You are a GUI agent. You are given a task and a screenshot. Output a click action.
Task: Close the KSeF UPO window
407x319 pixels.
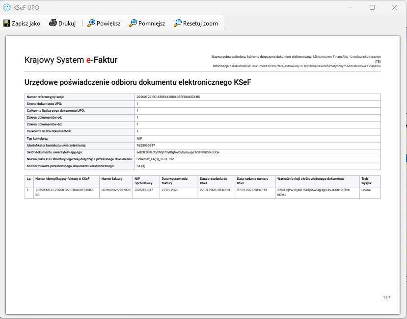click(395, 7)
